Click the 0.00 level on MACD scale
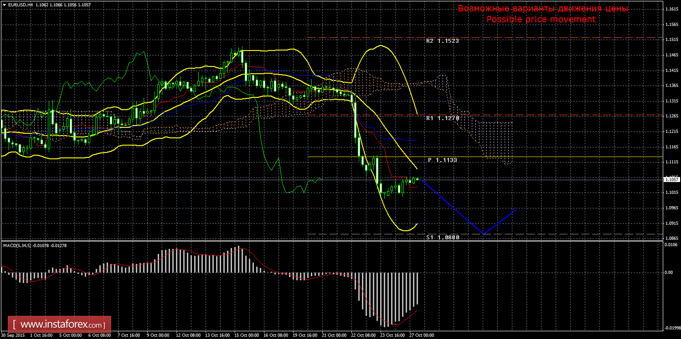 (x=669, y=272)
